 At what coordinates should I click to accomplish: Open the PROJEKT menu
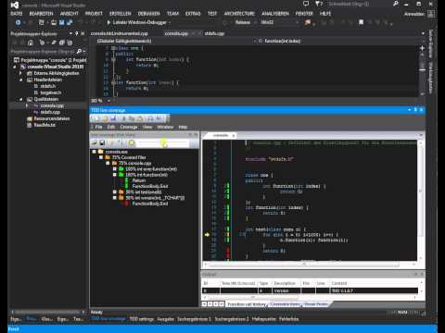pos(94,14)
